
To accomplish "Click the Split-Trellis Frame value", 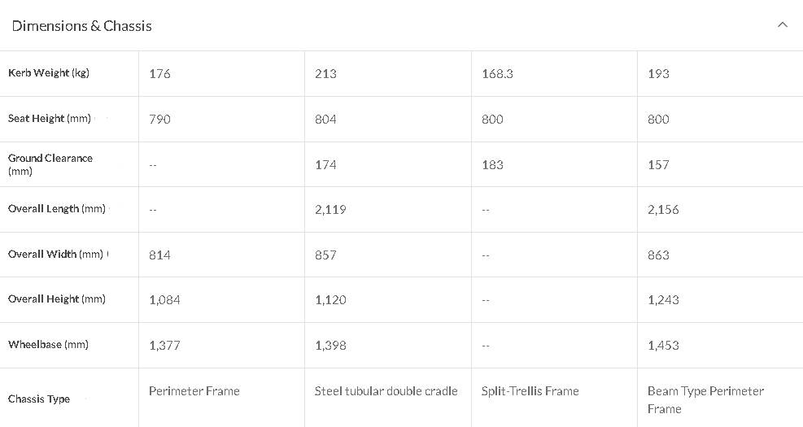I will [x=530, y=391].
